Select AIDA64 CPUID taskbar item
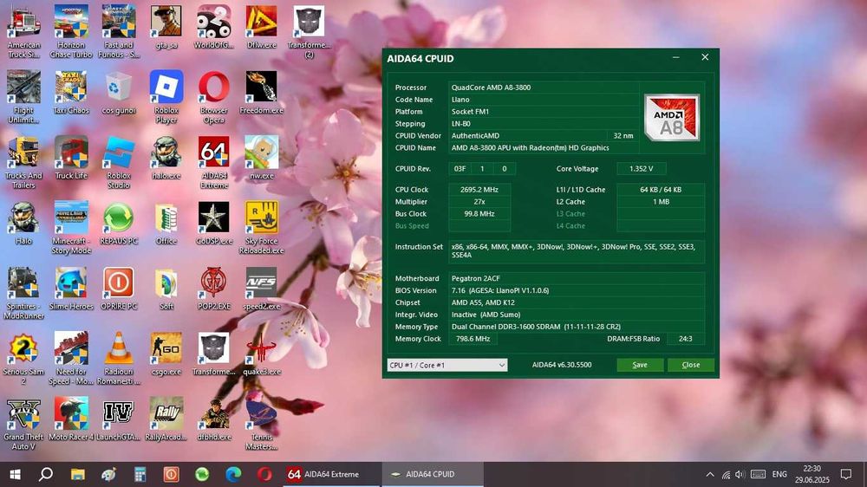 (x=433, y=474)
